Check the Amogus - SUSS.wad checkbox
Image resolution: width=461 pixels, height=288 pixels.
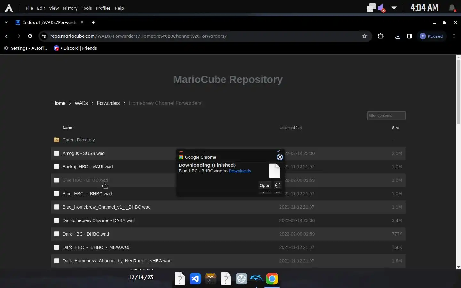coord(57,153)
